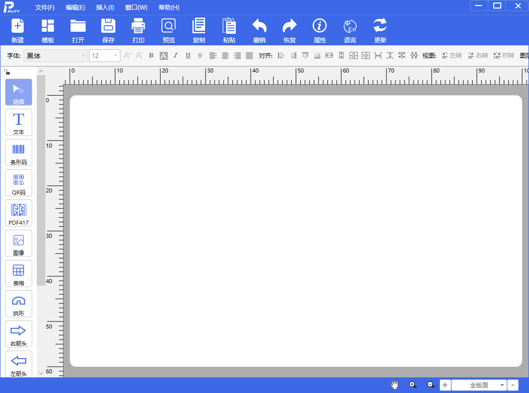Toggle the lock icon above toolbox
This screenshot has height=393, width=529.
7,72
